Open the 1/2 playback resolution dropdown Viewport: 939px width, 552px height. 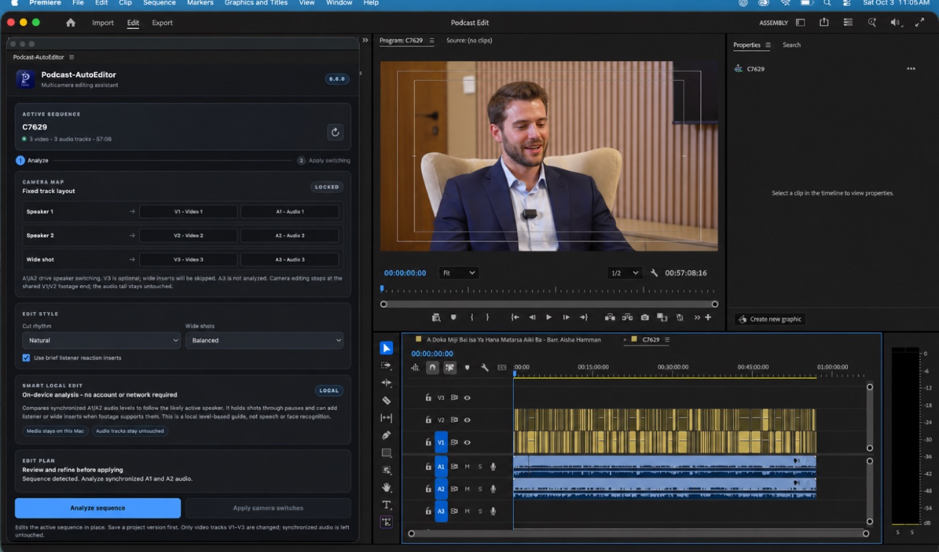pos(624,273)
